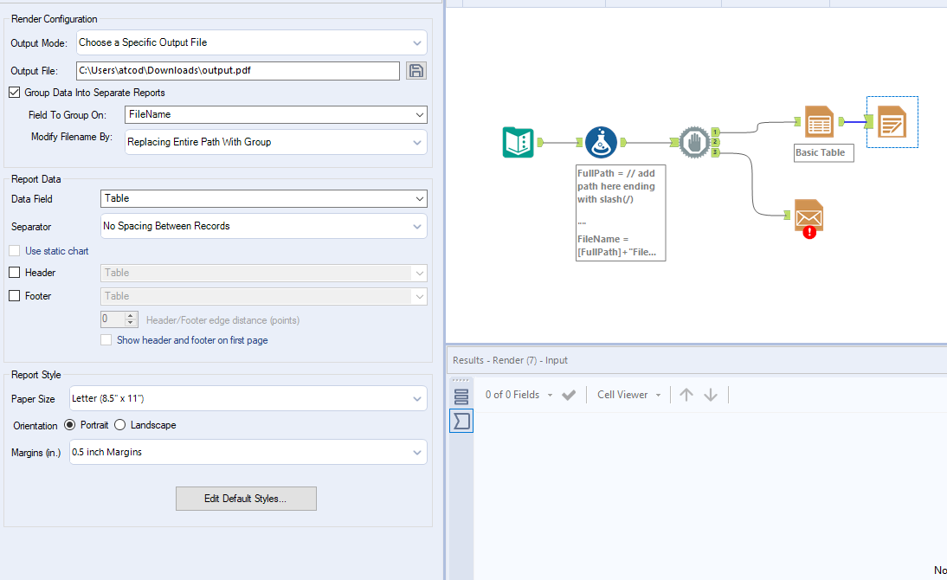Open the Field To Group On dropdown
Image resolution: width=947 pixels, height=580 pixels.
pos(275,114)
